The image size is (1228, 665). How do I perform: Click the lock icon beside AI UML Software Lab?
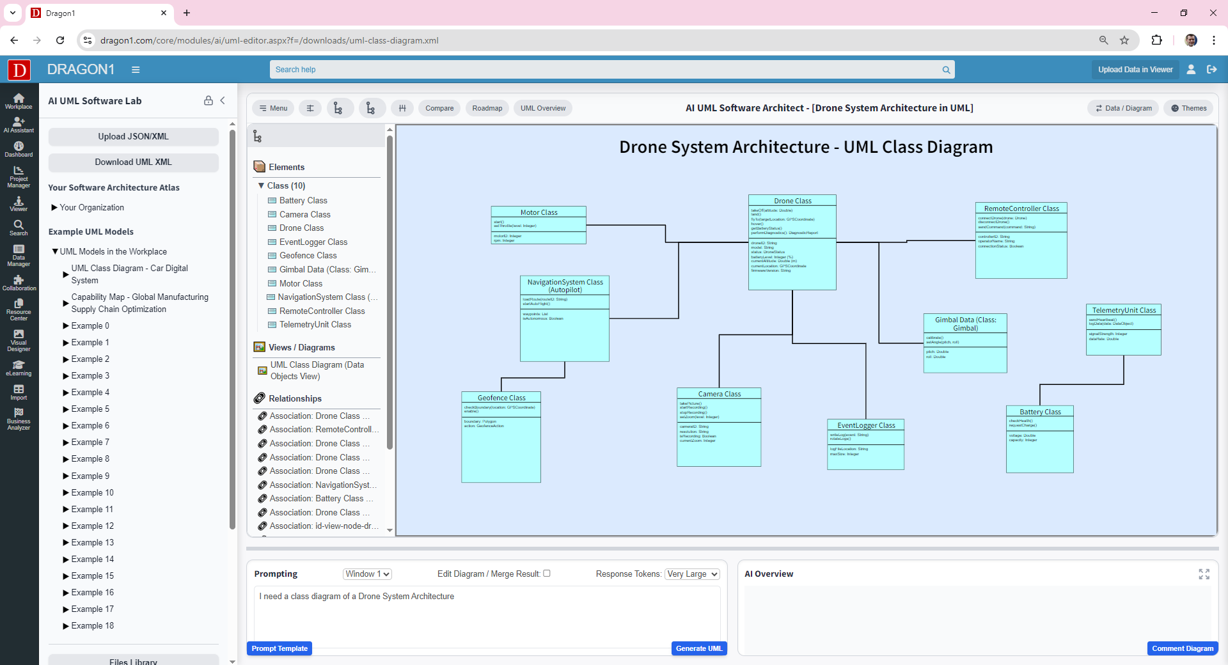[x=208, y=100]
